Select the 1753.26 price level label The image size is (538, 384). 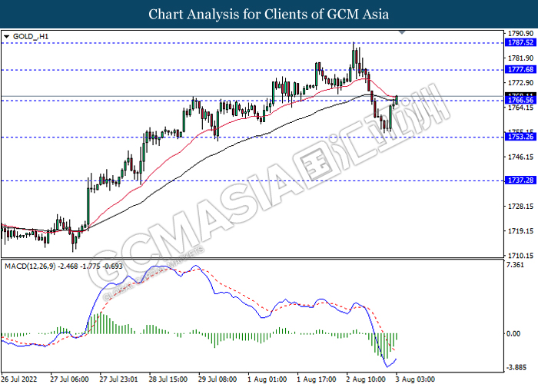point(520,137)
